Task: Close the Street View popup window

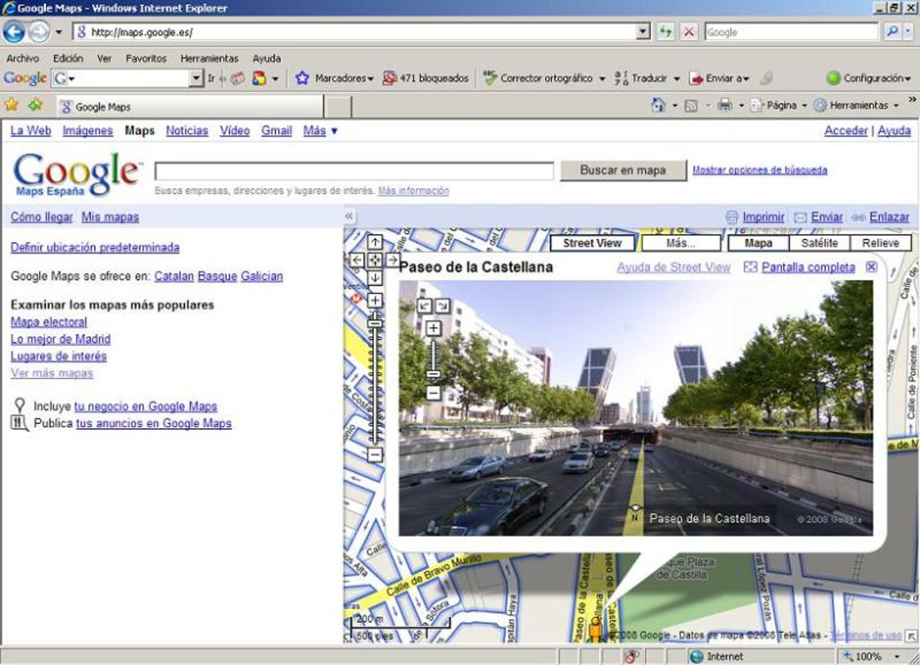Action: (871, 267)
